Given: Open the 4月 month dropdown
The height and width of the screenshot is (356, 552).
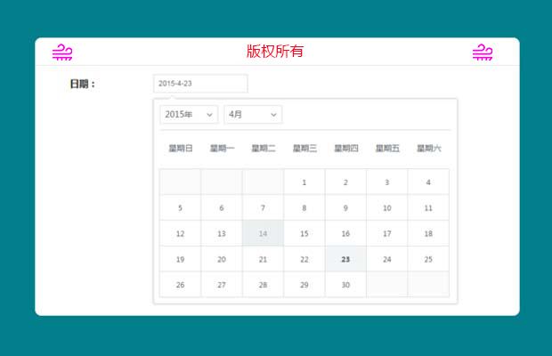Looking at the screenshot, I should [x=253, y=115].
